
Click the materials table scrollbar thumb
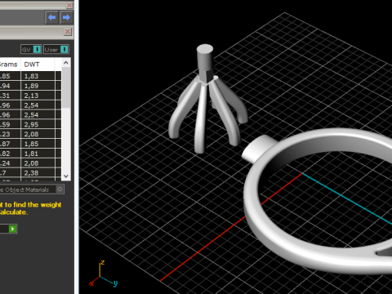point(66,87)
